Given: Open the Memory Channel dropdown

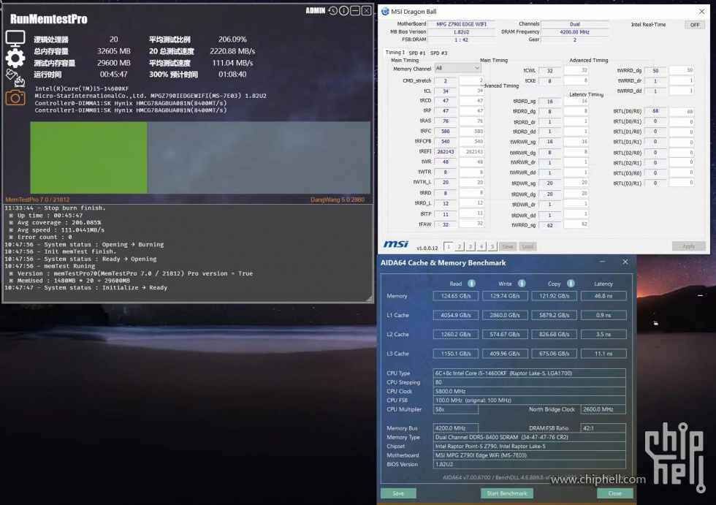Looking at the screenshot, I should pyautogui.click(x=457, y=68).
